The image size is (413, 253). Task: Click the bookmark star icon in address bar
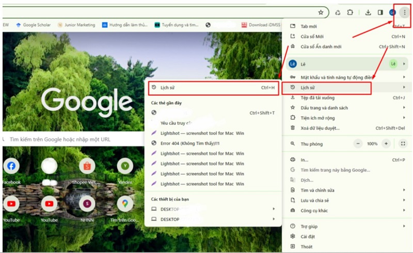[321, 12]
